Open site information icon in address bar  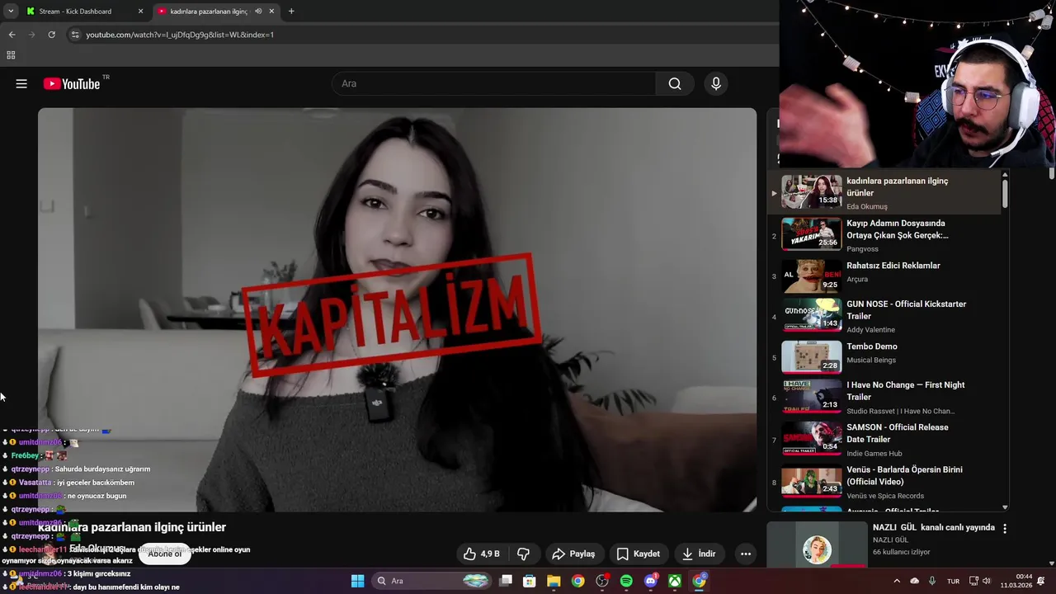pos(75,35)
